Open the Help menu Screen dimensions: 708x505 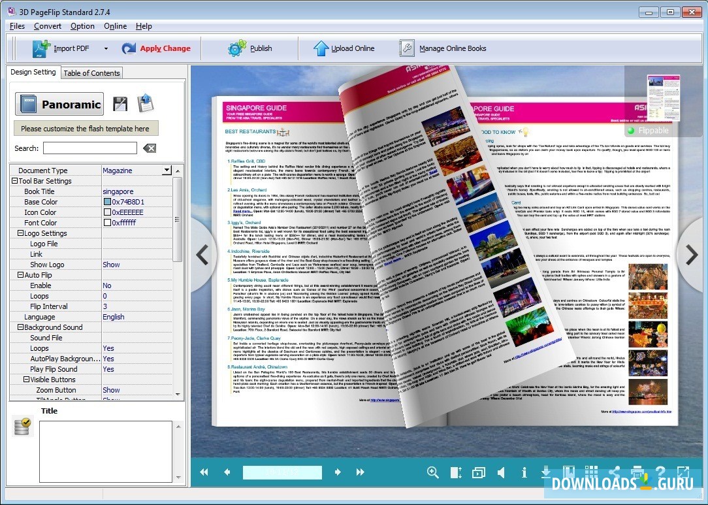point(144,26)
